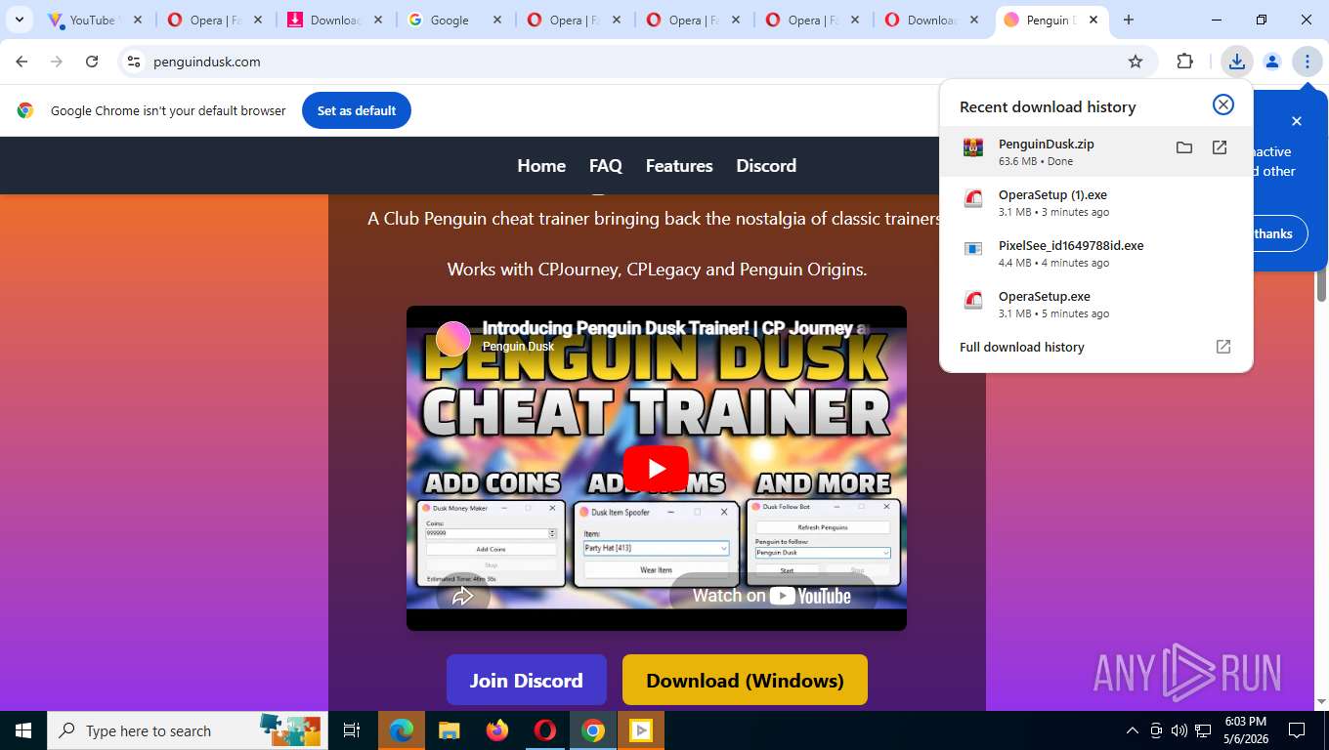The image size is (1329, 750).
Task: Close the Recent download history popup
Action: [1223, 105]
